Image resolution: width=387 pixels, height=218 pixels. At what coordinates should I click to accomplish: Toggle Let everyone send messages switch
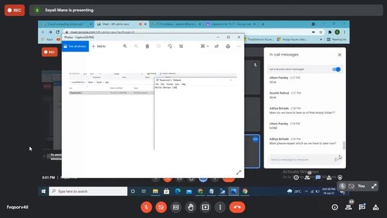pos(336,70)
